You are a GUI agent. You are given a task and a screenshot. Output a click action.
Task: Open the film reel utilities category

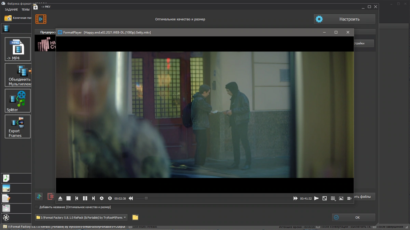point(6,217)
